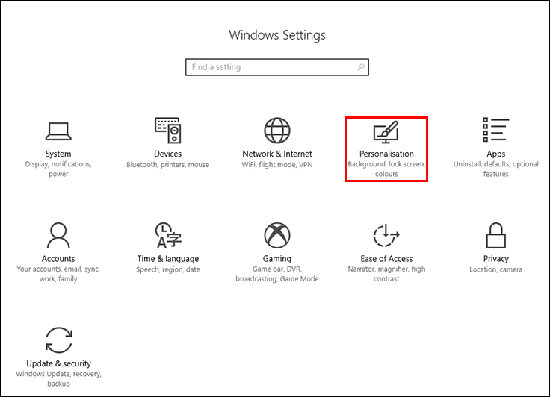Click 'Game bar, DVR, broadcasting, Game Mode'
Image resolution: width=550 pixels, height=397 pixels.
coord(277,274)
